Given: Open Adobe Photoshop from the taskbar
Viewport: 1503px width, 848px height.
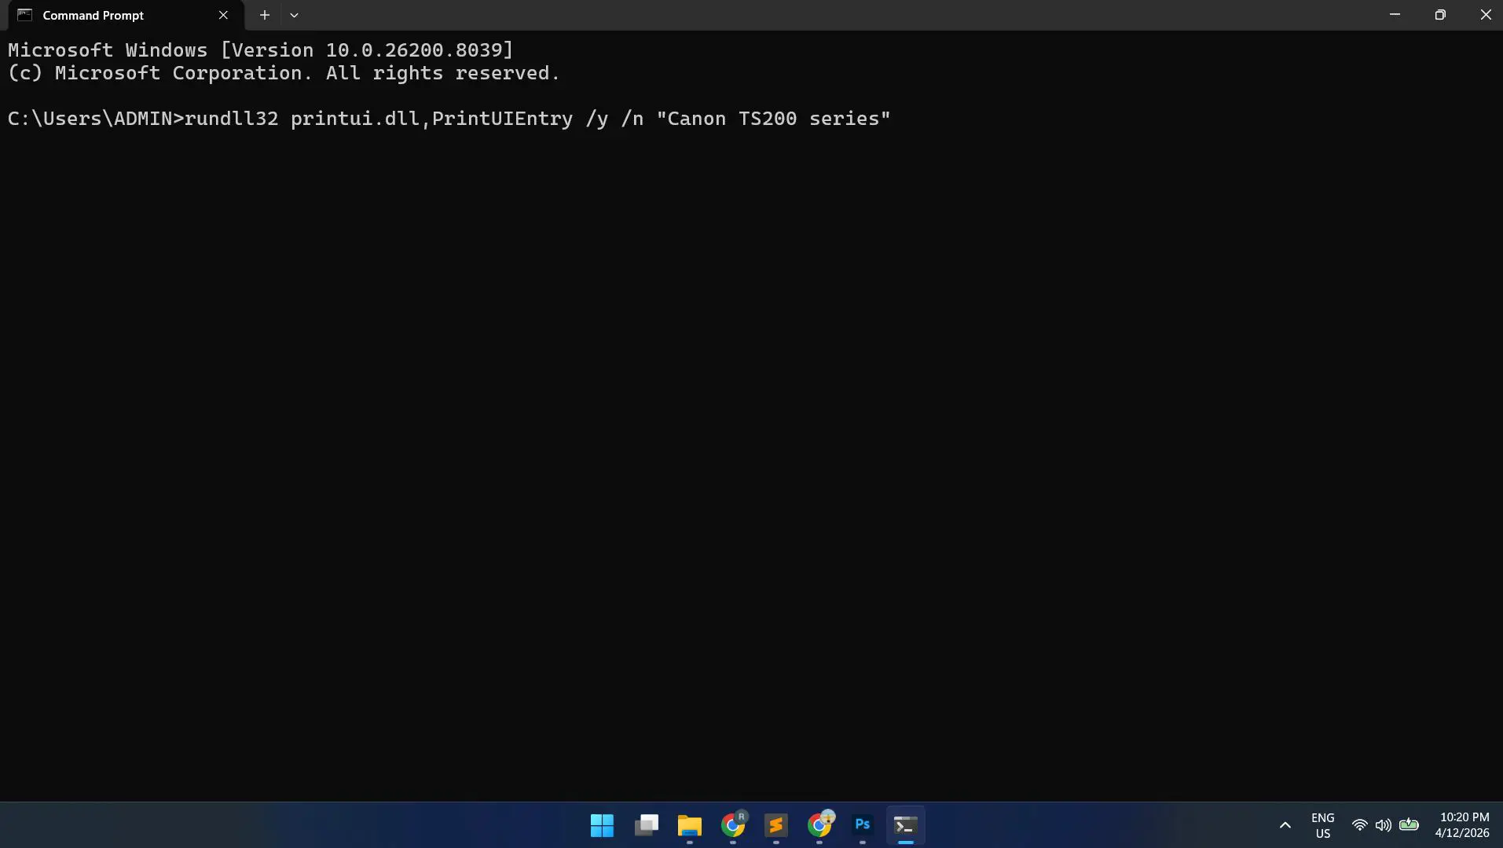Looking at the screenshot, I should 862,825.
